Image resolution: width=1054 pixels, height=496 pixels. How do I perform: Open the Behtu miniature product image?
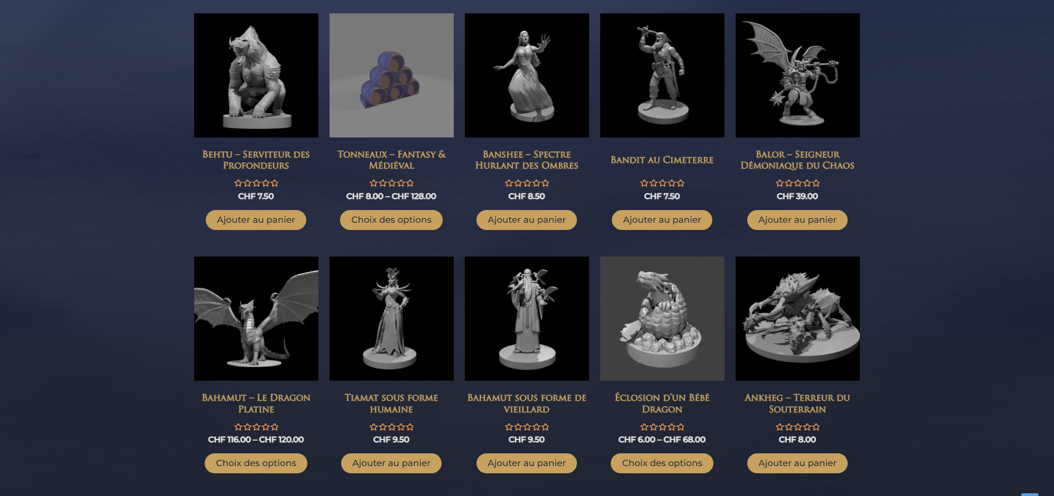(256, 75)
